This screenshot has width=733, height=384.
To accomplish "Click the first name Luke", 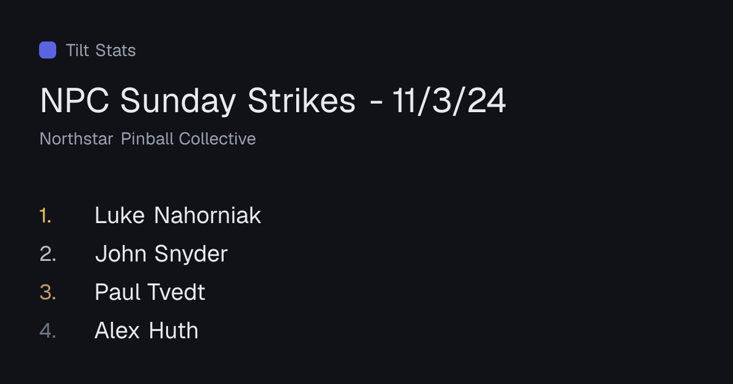I will click(x=120, y=215).
